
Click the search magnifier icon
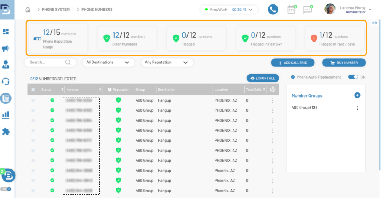click(68, 62)
